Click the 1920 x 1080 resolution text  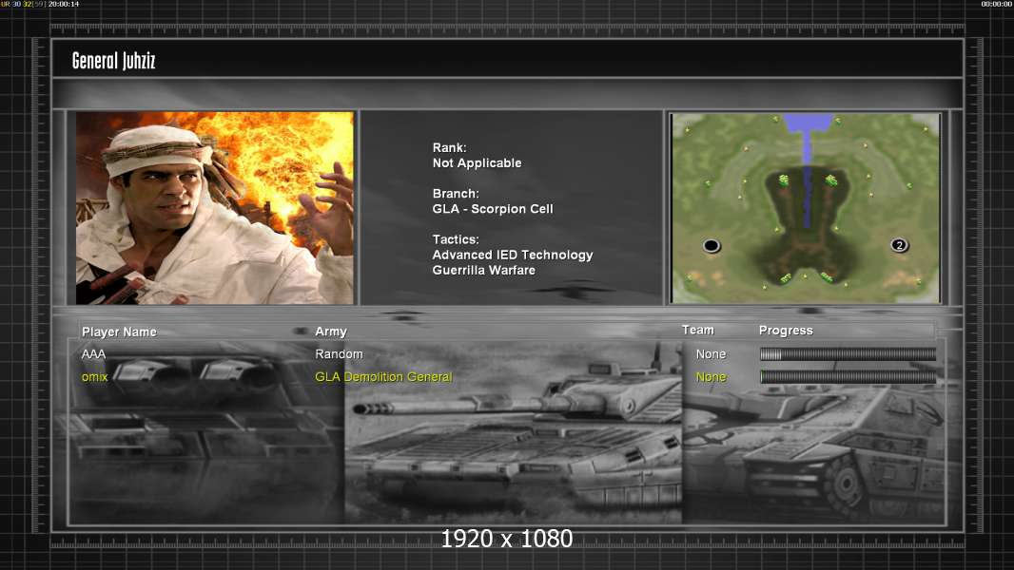click(x=507, y=539)
